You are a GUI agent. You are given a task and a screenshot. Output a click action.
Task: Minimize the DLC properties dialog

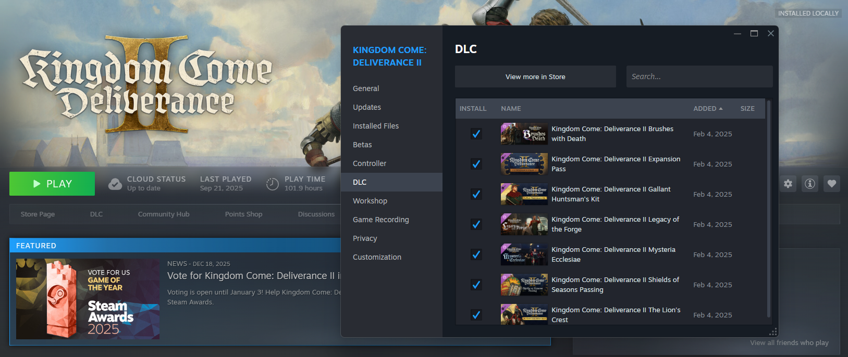[x=738, y=33]
